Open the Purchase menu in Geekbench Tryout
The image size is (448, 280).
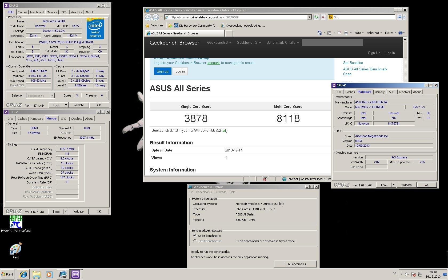tap(221, 192)
